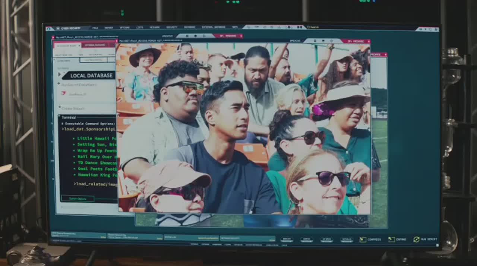477x266 pixels.
Task: Open the Network menu
Action: tap(154, 28)
